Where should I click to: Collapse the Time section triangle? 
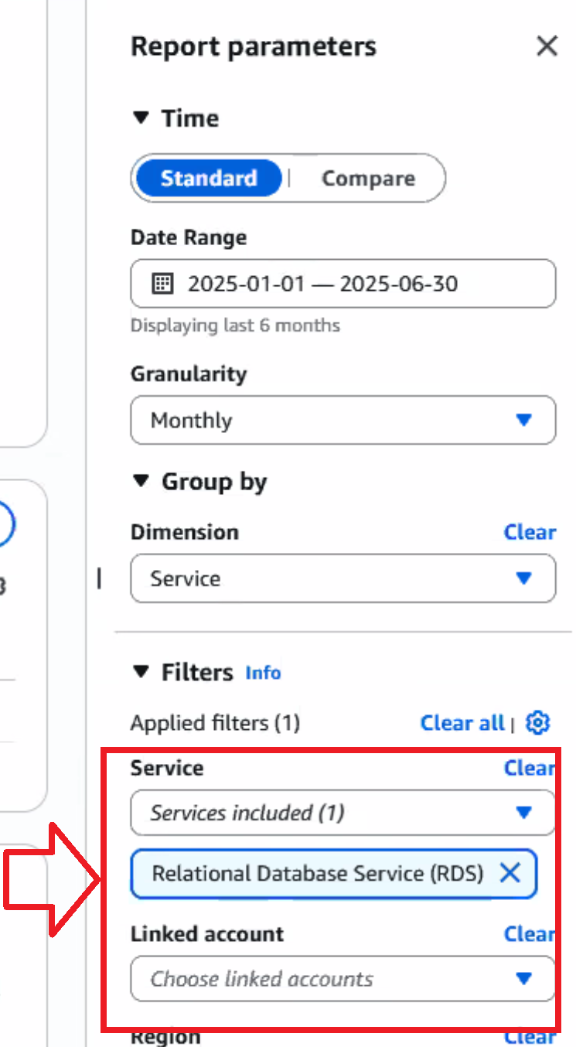point(140,118)
